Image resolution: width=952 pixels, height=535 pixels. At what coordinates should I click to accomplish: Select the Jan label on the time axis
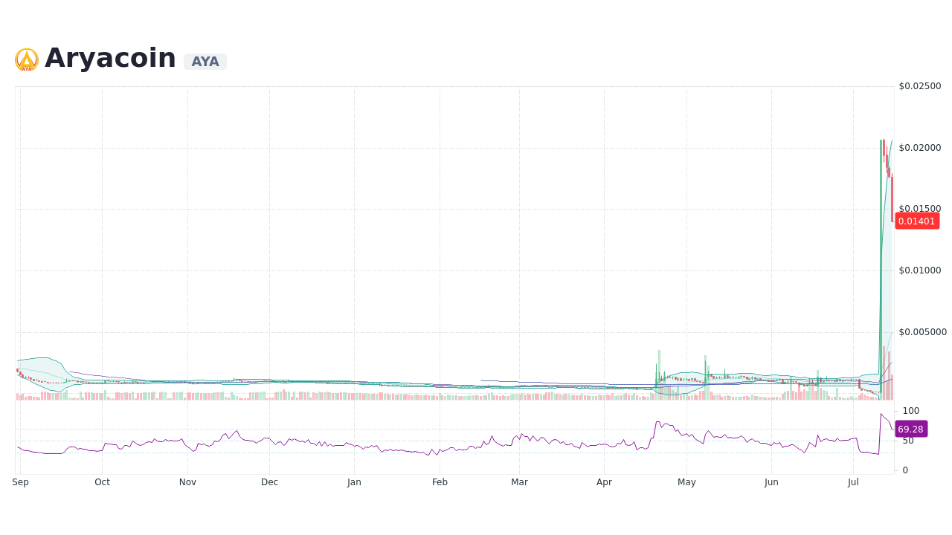point(354,481)
